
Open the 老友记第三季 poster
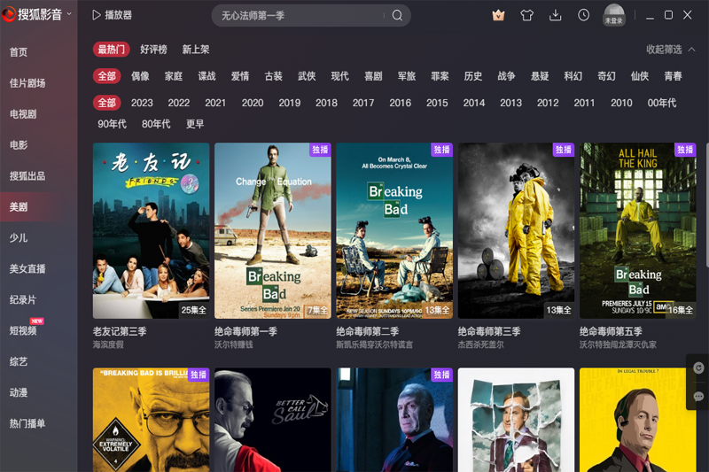point(151,231)
